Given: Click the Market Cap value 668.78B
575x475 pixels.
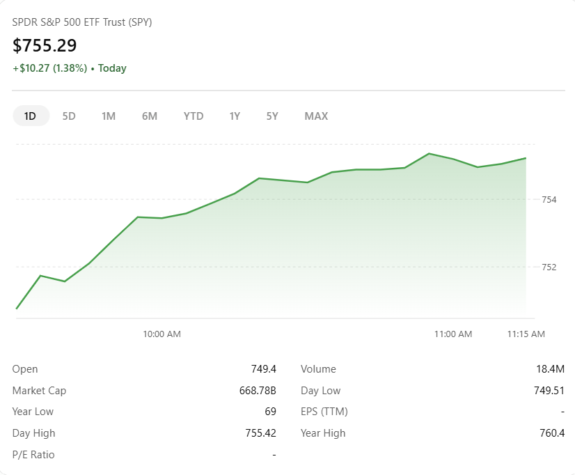Looking at the screenshot, I should point(258,391).
